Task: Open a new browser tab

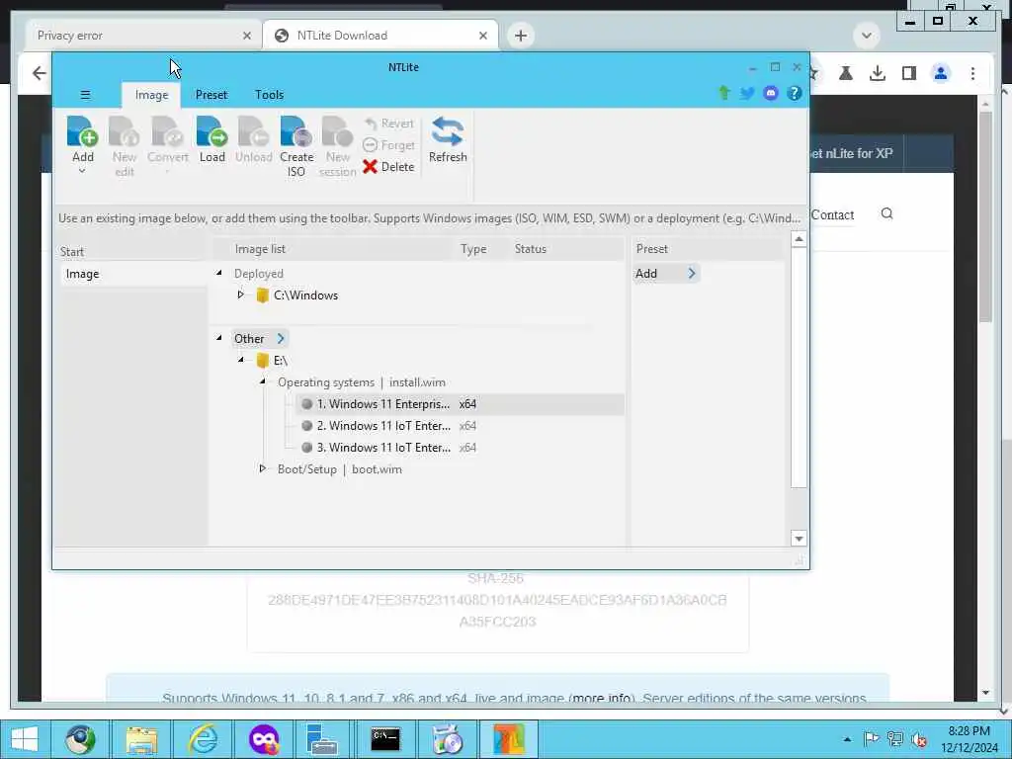Action: pos(521,36)
